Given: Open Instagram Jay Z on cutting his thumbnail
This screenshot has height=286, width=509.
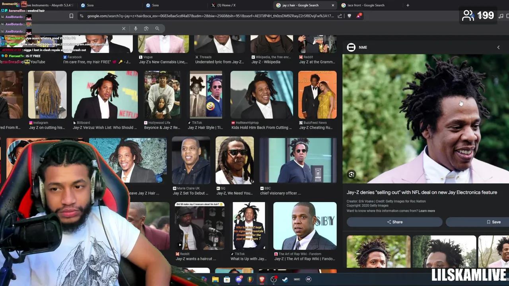Looking at the screenshot, I should (47, 95).
